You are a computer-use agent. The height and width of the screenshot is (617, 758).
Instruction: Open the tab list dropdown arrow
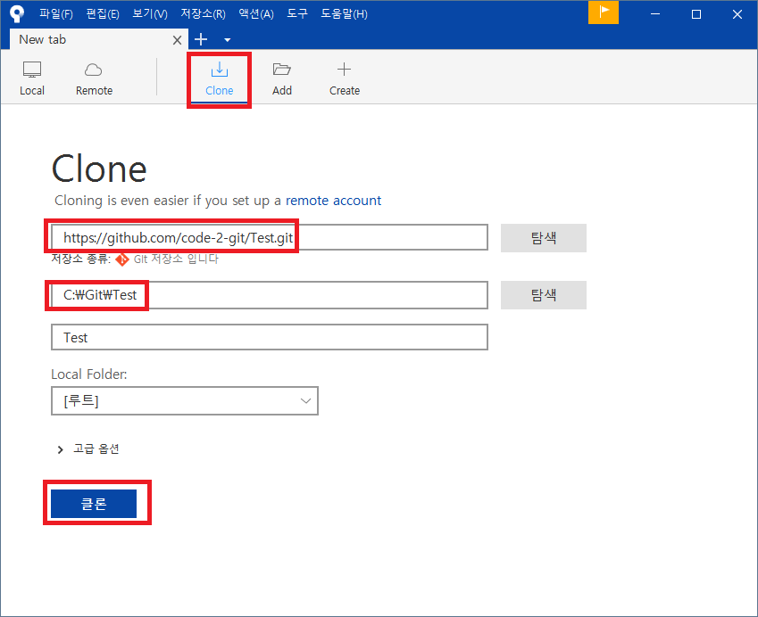click(x=227, y=40)
